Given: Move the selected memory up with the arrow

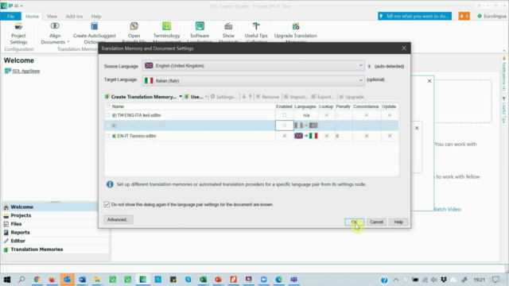Looking at the screenshot, I should pos(251,97).
